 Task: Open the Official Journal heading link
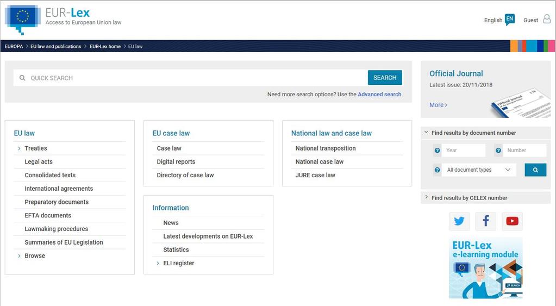coord(456,73)
